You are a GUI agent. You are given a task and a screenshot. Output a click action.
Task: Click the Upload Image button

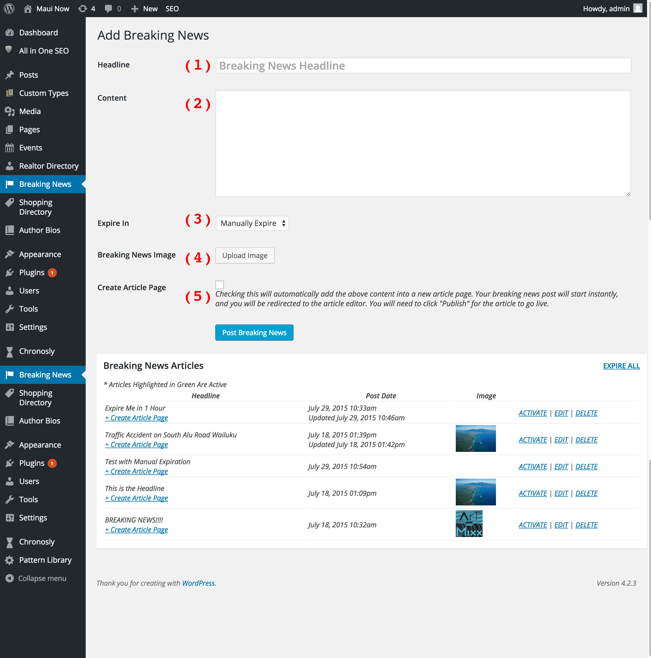point(244,255)
